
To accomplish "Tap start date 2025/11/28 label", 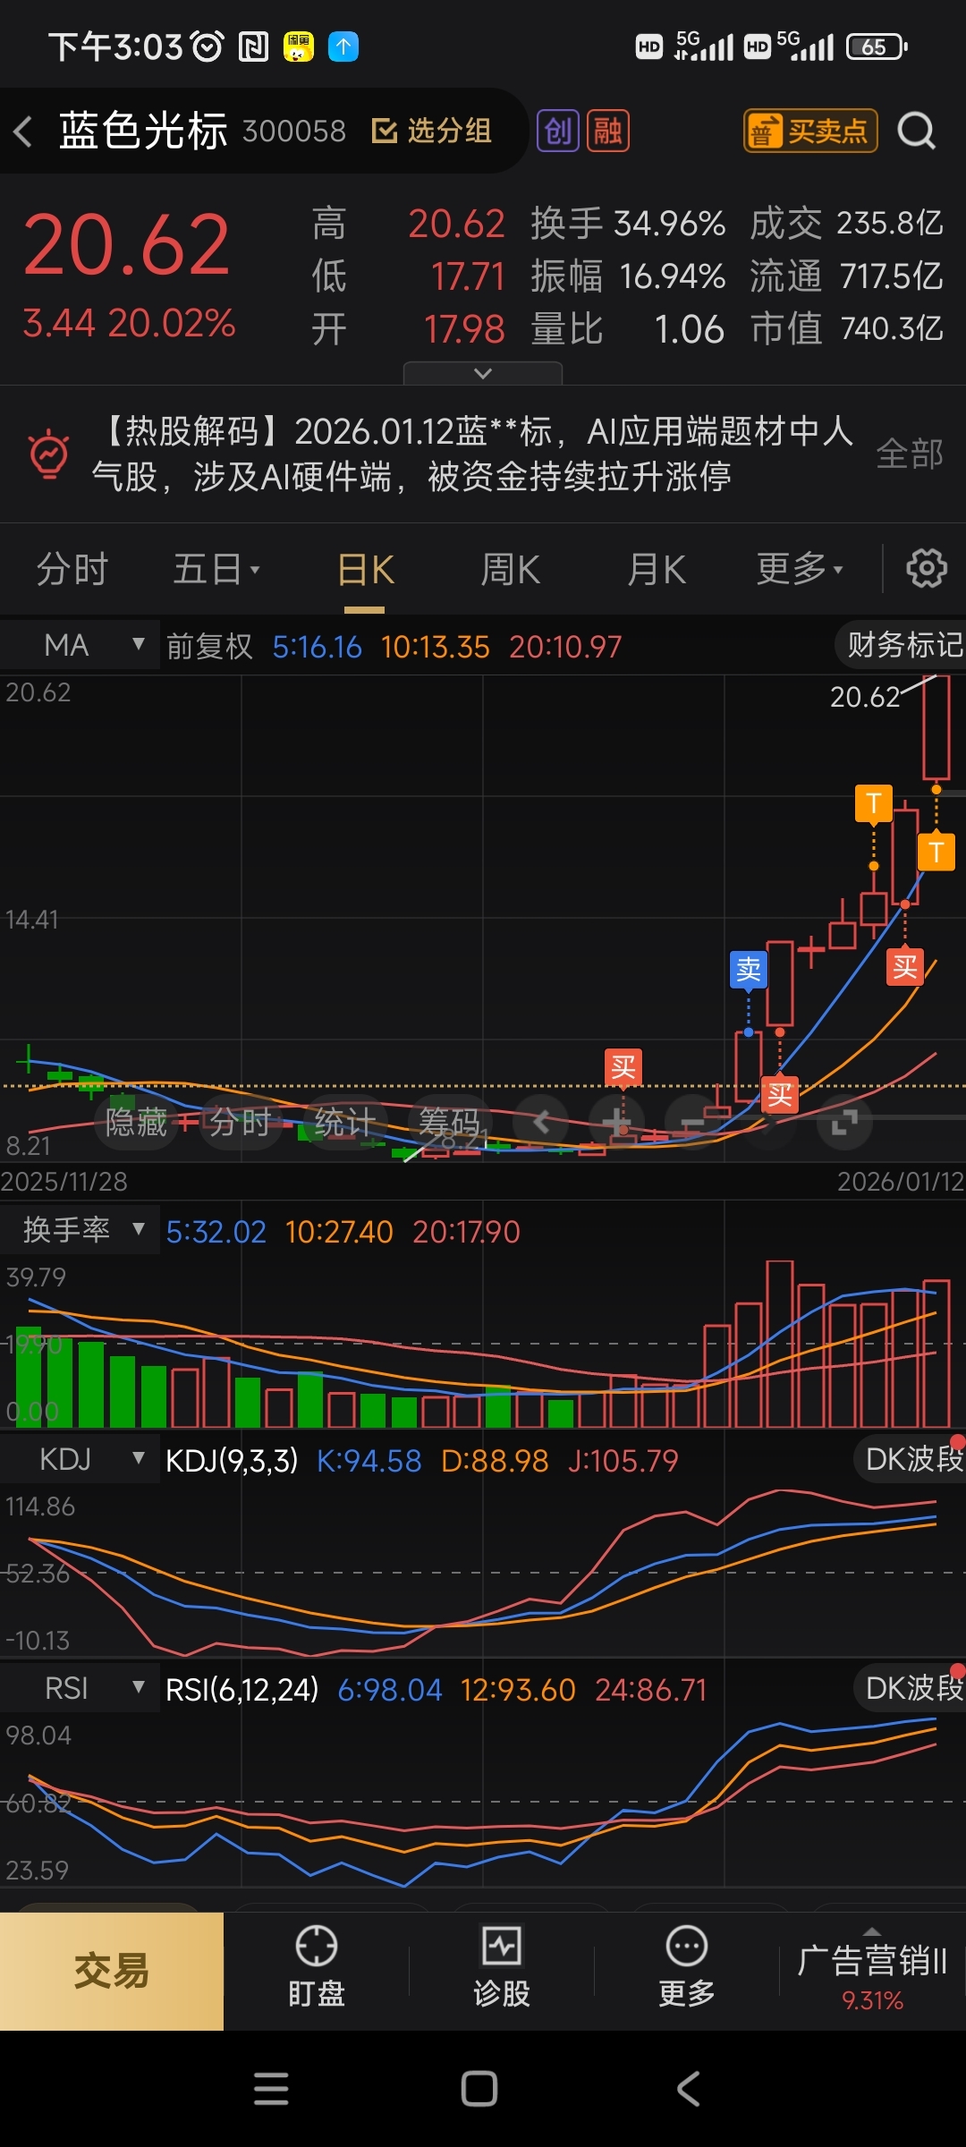I will (64, 1181).
